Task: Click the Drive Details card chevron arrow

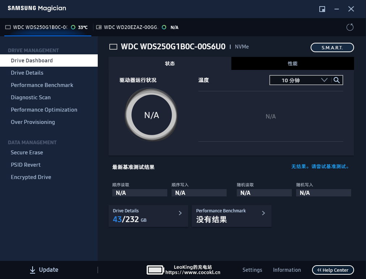Action: tap(180, 213)
